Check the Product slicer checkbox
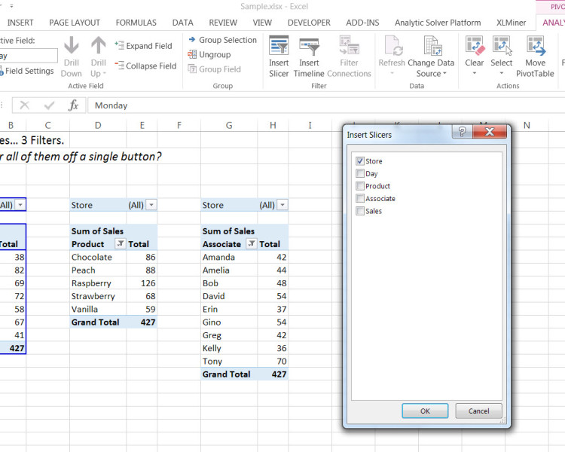Image resolution: width=565 pixels, height=452 pixels. coord(360,186)
